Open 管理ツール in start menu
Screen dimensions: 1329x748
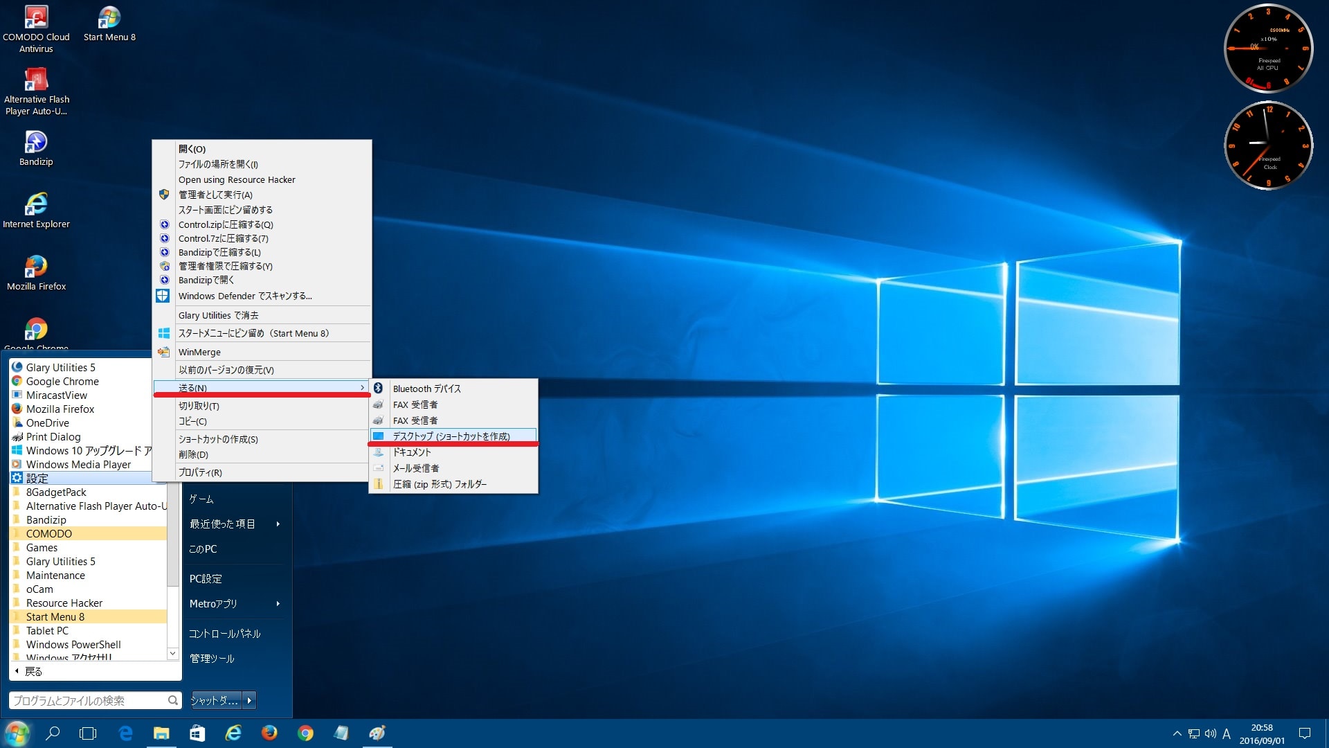coord(212,659)
